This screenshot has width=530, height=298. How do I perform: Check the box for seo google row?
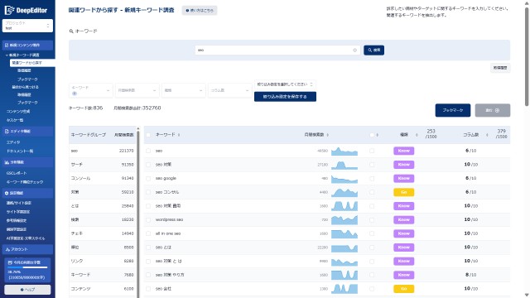[148, 179]
